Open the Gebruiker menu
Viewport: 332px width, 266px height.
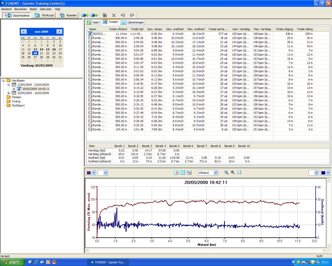(46, 9)
